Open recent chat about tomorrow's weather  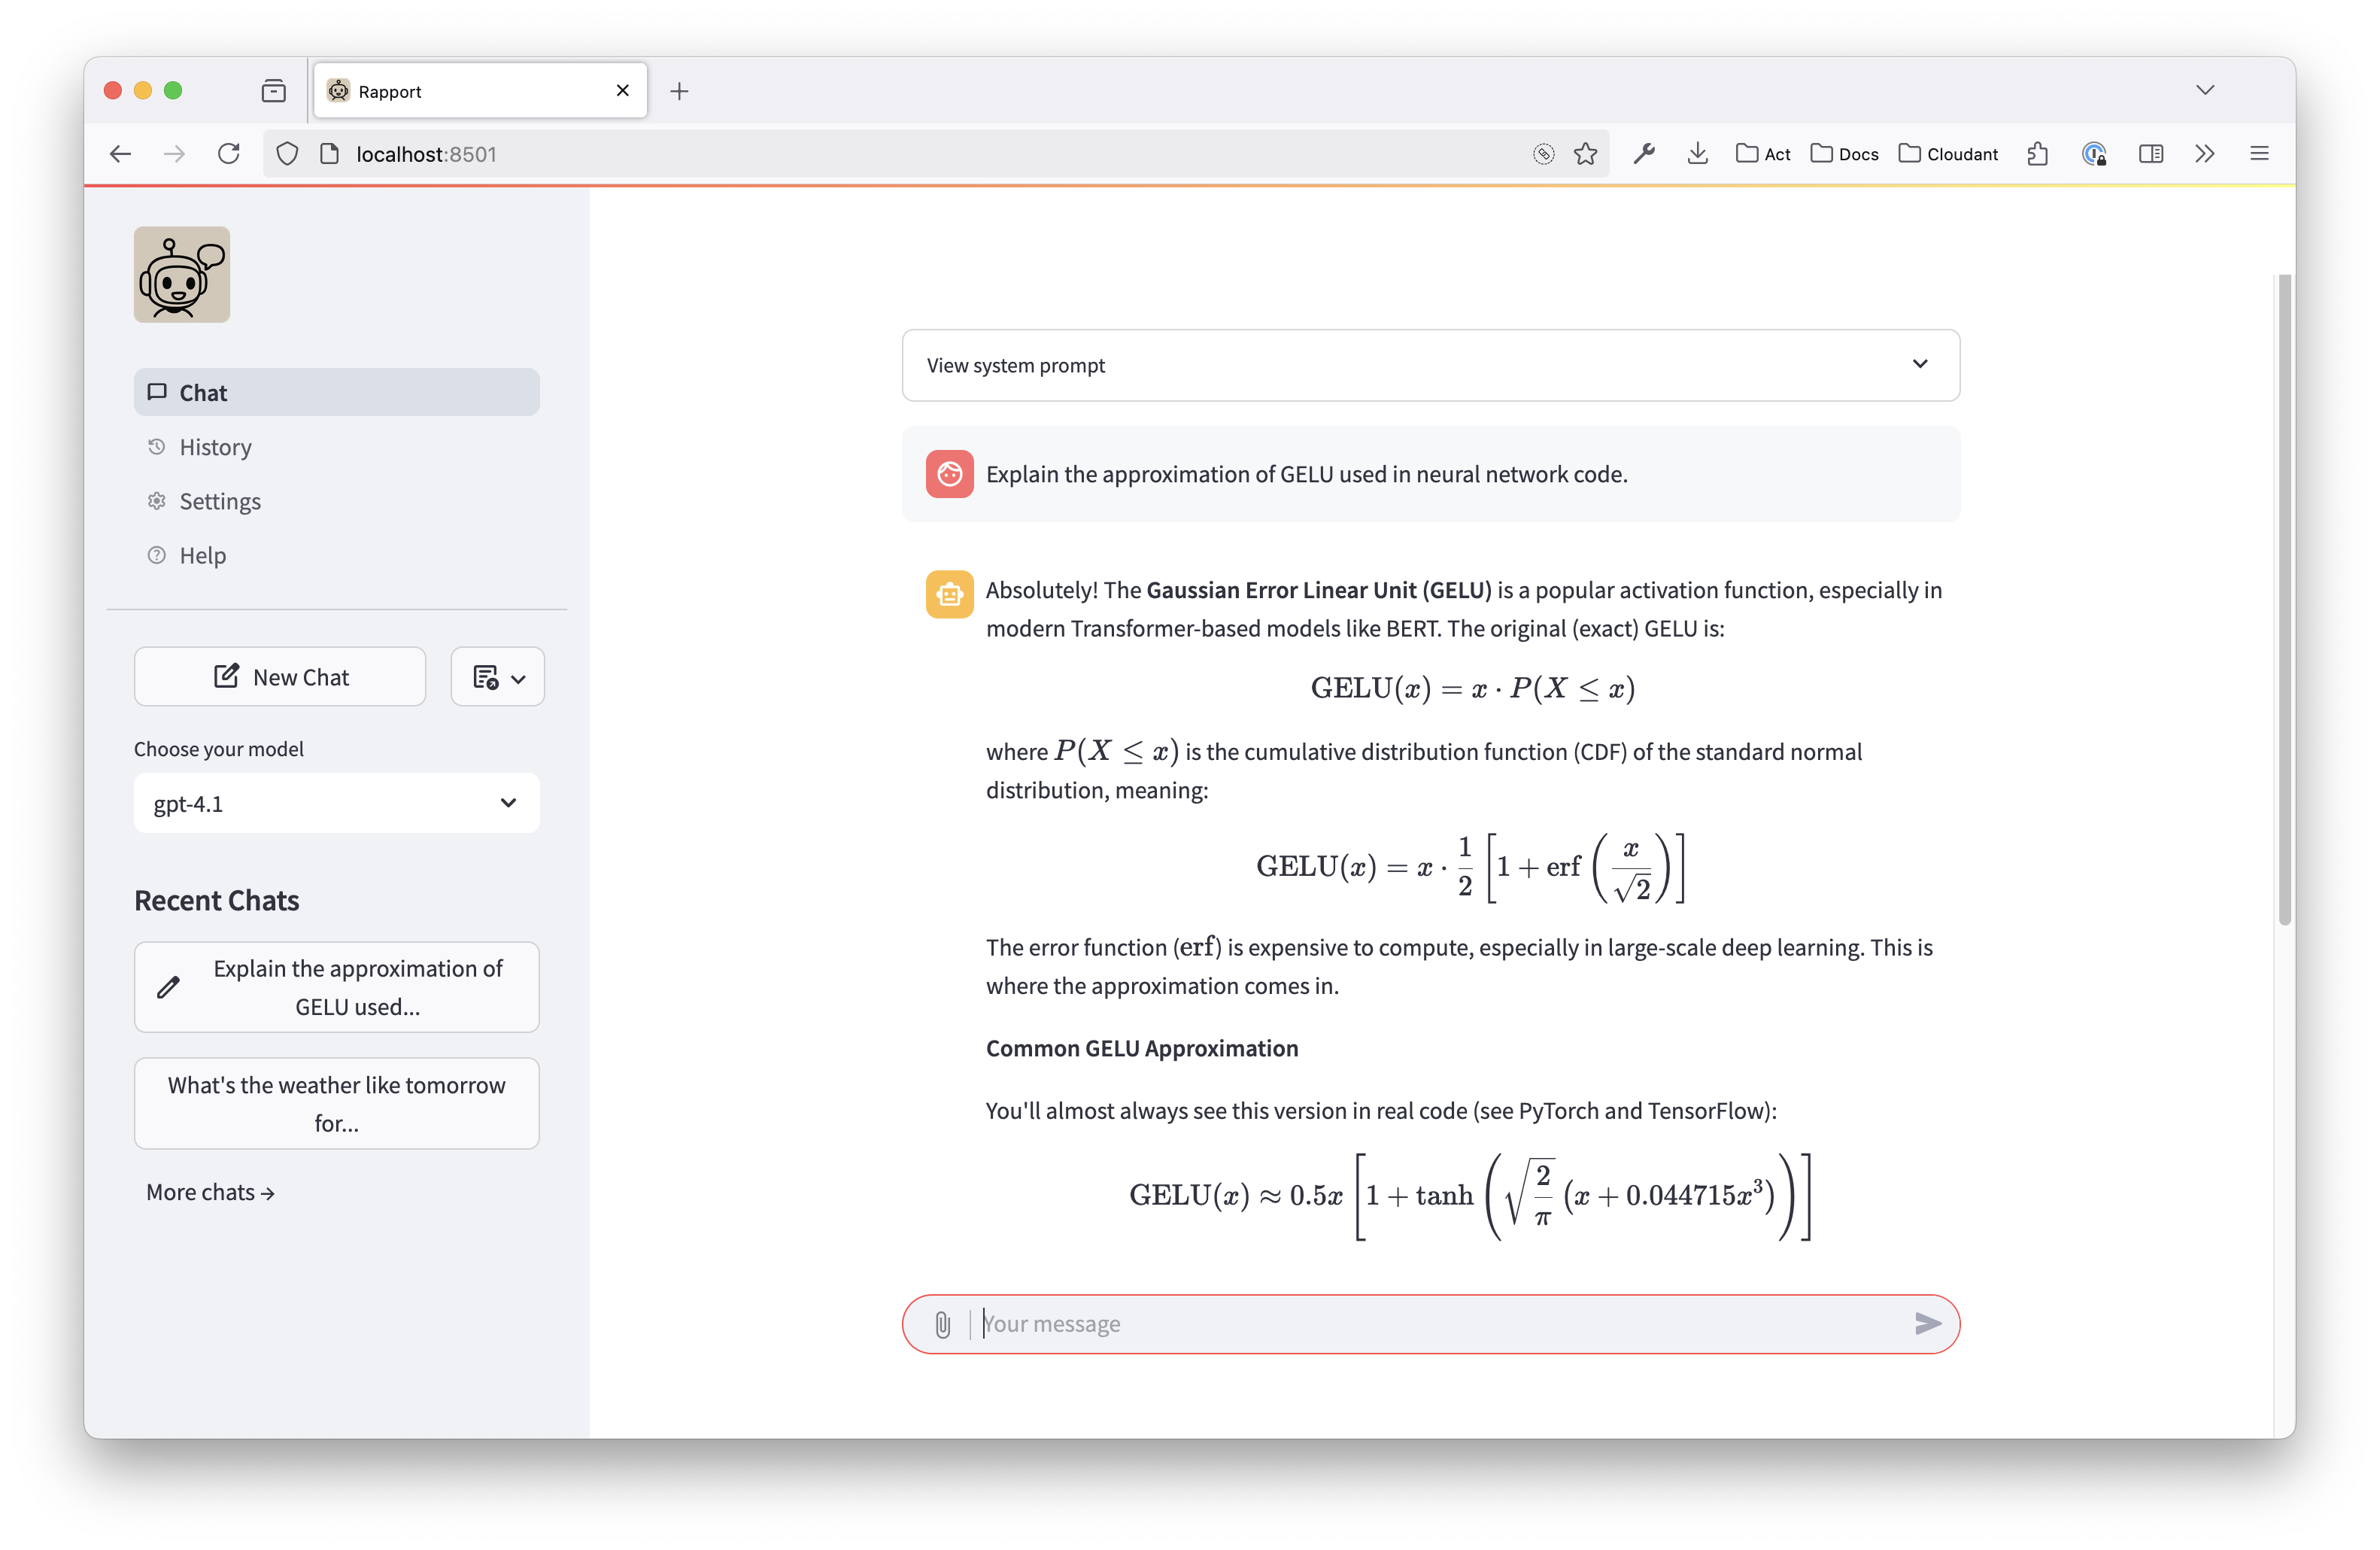(x=336, y=1104)
